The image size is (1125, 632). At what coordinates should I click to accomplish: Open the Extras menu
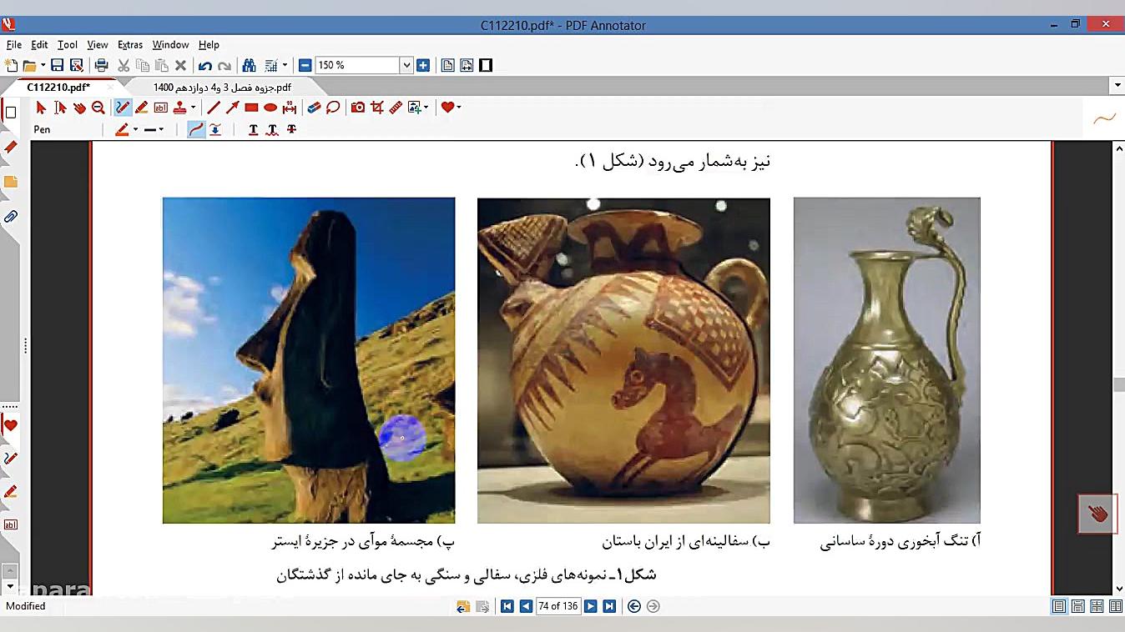click(x=130, y=44)
